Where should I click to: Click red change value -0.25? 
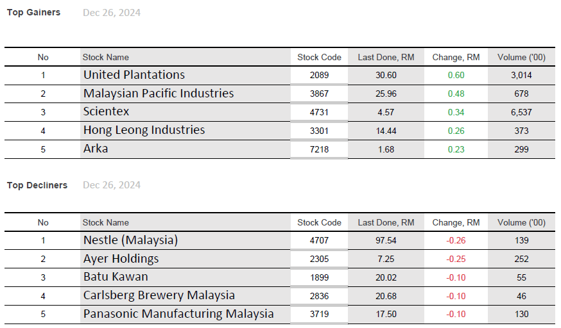(456, 259)
